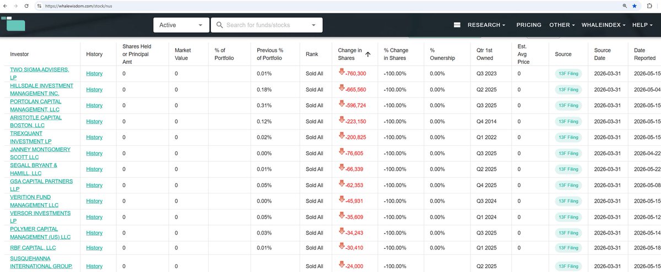Go back with browser back arrow
This screenshot has width=661, height=272.
[6, 5]
